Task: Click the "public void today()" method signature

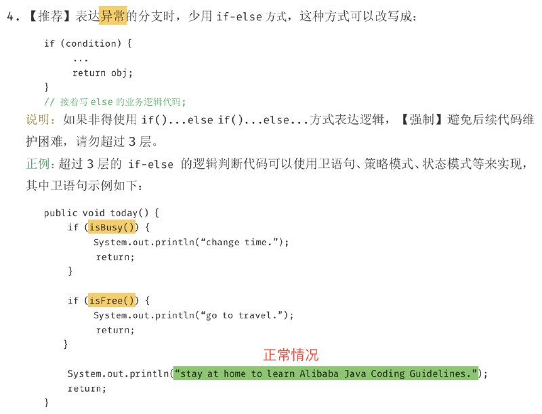Action: [x=101, y=212]
